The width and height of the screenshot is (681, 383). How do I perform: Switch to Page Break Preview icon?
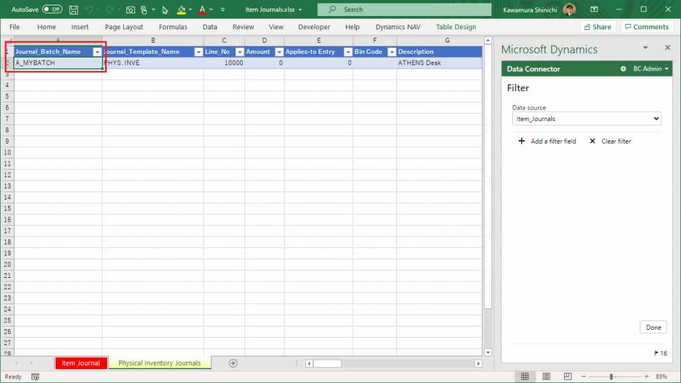point(568,376)
